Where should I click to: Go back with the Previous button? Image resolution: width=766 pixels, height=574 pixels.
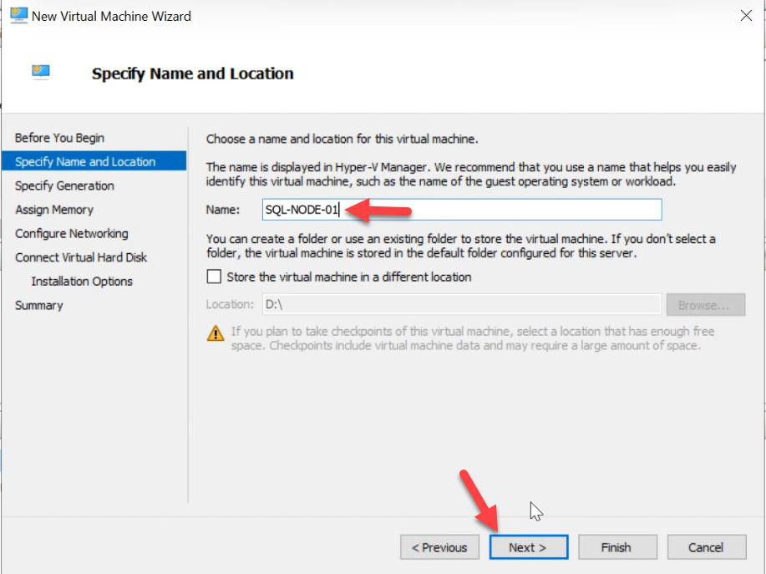pos(439,547)
